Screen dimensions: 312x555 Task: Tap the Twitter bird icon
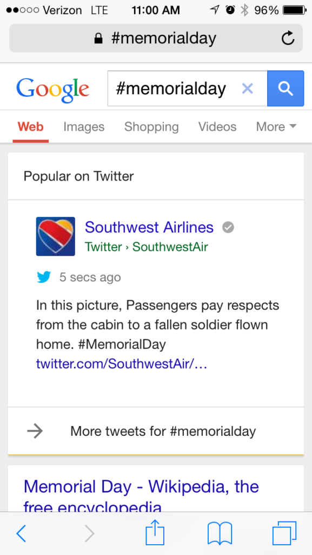point(44,277)
